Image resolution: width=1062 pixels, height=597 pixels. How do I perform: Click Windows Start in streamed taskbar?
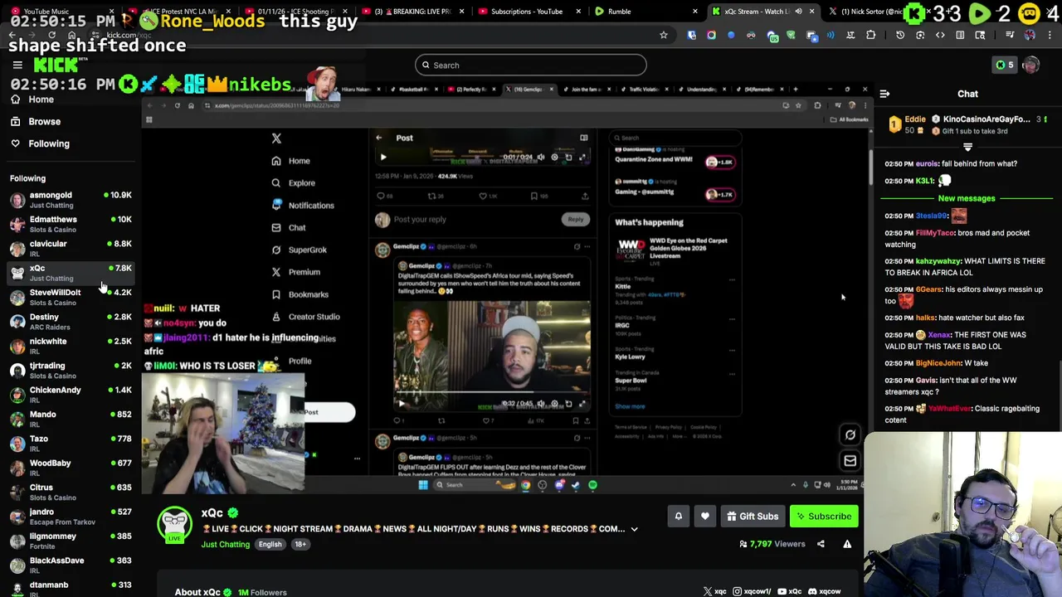tap(423, 485)
